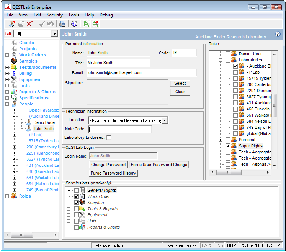Check the Demo - User role checkbox
This screenshot has width=286, height=252.
pyautogui.click(x=228, y=54)
